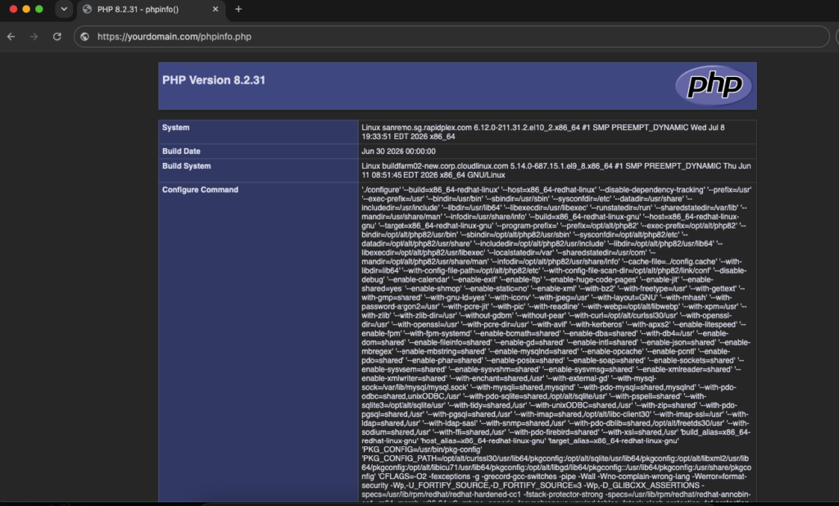Click the Configure Command row label
The image size is (839, 506).
(200, 190)
